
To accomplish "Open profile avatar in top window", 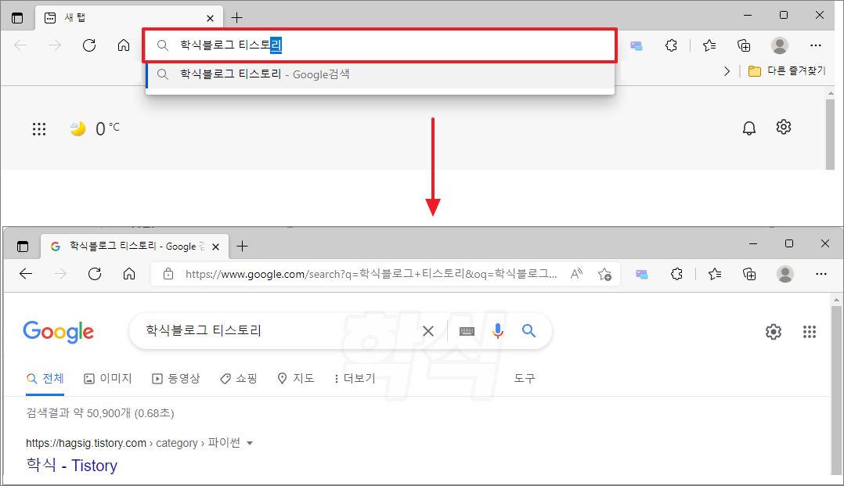I will pos(780,45).
